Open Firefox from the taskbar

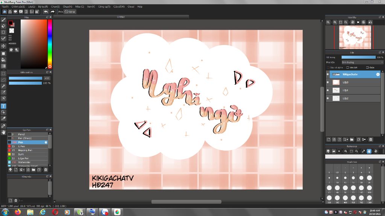tap(18, 212)
